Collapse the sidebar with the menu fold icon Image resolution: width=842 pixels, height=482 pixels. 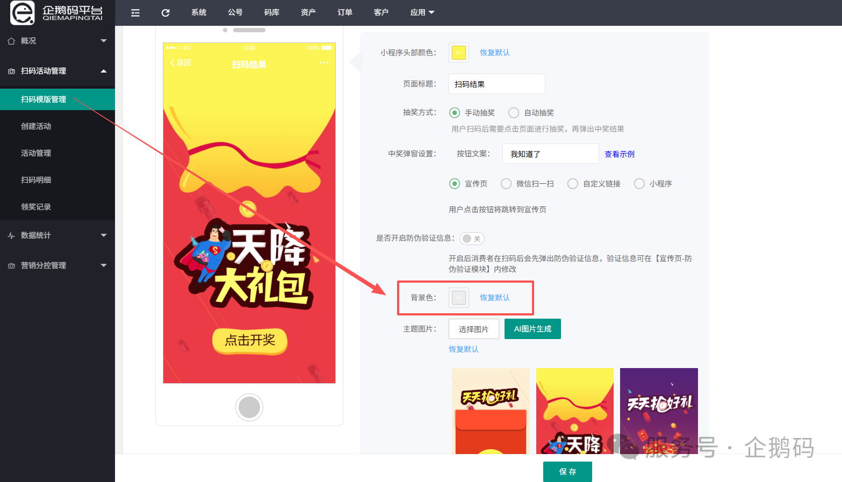(135, 12)
